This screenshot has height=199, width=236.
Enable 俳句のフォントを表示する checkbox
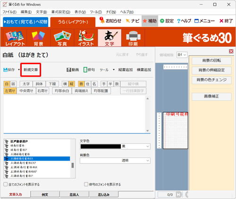[x=86, y=184]
